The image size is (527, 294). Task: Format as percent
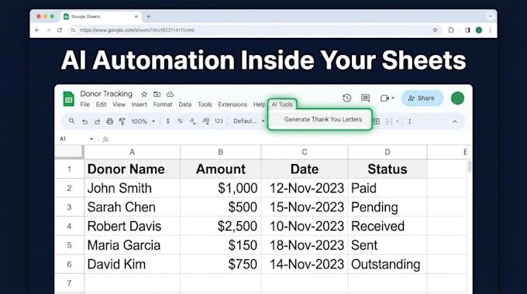coord(180,121)
